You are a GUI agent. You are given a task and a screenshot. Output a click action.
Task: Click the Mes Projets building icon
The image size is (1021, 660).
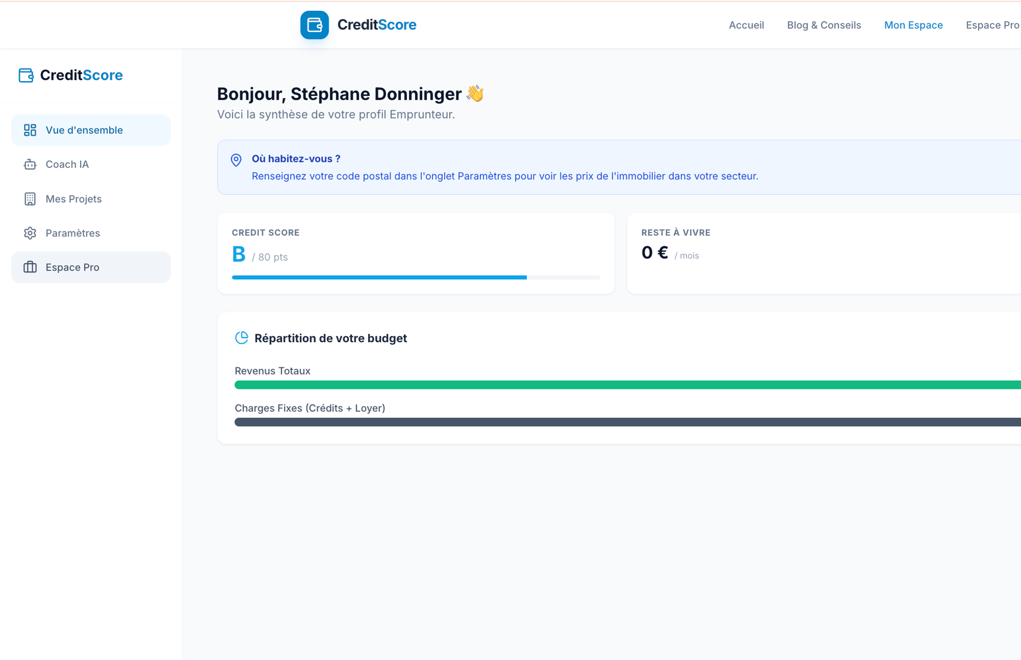[30, 199]
